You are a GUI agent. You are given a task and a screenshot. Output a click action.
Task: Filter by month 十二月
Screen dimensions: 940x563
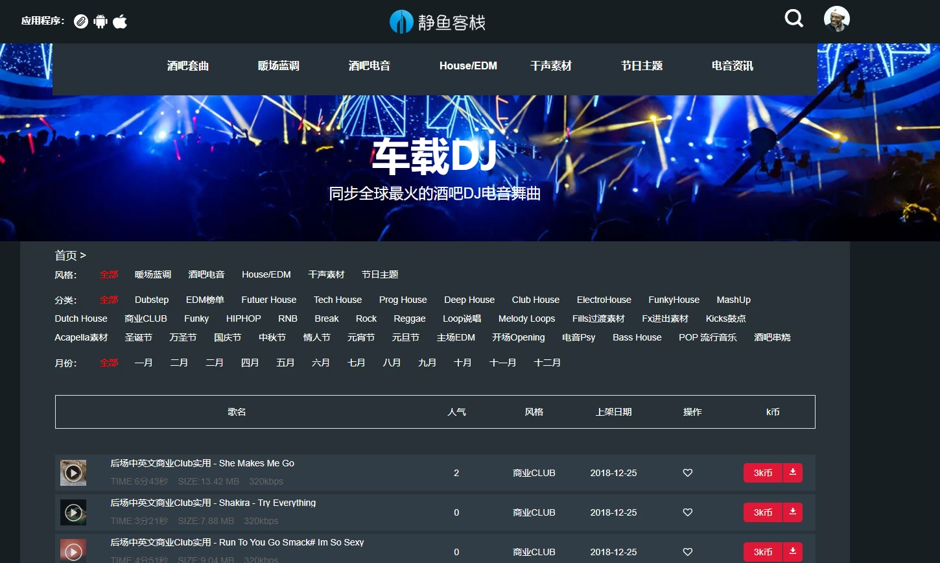pos(547,363)
